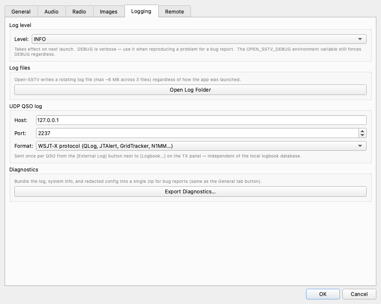Open the Level combo box showing INFO
This screenshot has width=381, height=304.
tap(199, 39)
